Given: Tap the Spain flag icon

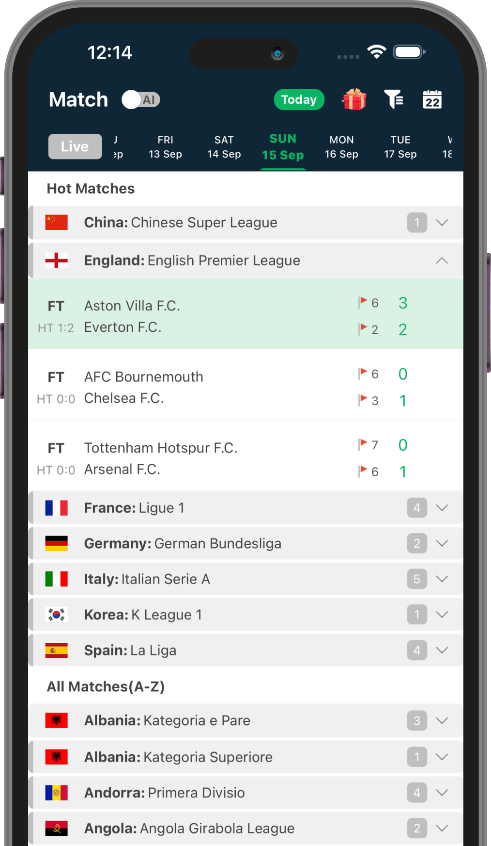Looking at the screenshot, I should tap(56, 651).
